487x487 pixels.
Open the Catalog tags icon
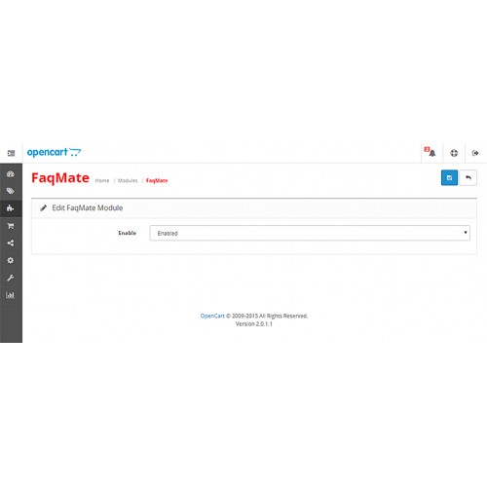point(11,191)
